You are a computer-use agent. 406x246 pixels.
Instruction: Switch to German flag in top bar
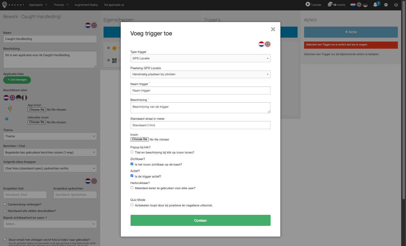(365, 5)
